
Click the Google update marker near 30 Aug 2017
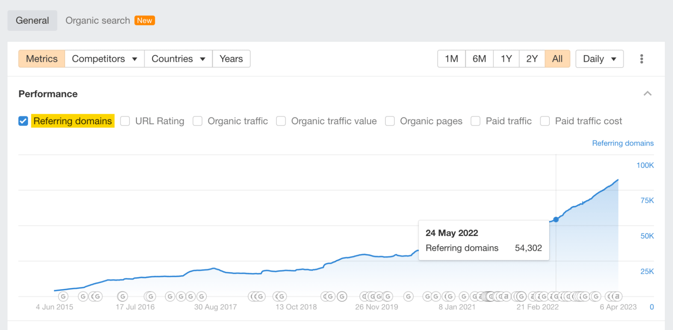201,296
